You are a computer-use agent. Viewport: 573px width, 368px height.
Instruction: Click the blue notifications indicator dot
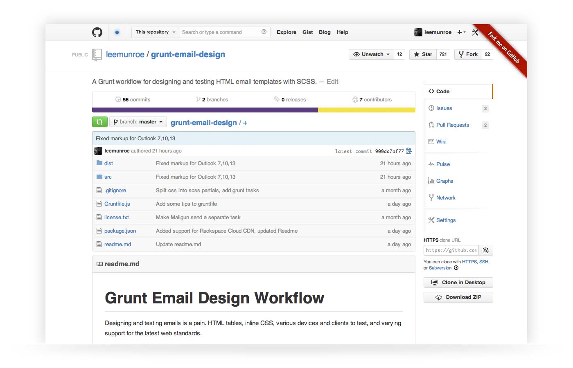point(117,32)
